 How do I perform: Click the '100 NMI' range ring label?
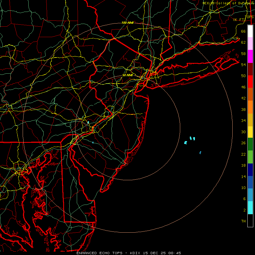[127, 23]
